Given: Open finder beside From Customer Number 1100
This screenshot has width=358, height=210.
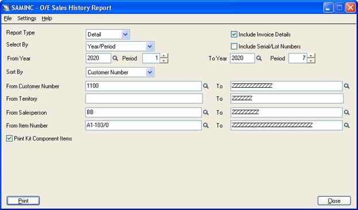Looking at the screenshot, I should pyautogui.click(x=206, y=86).
